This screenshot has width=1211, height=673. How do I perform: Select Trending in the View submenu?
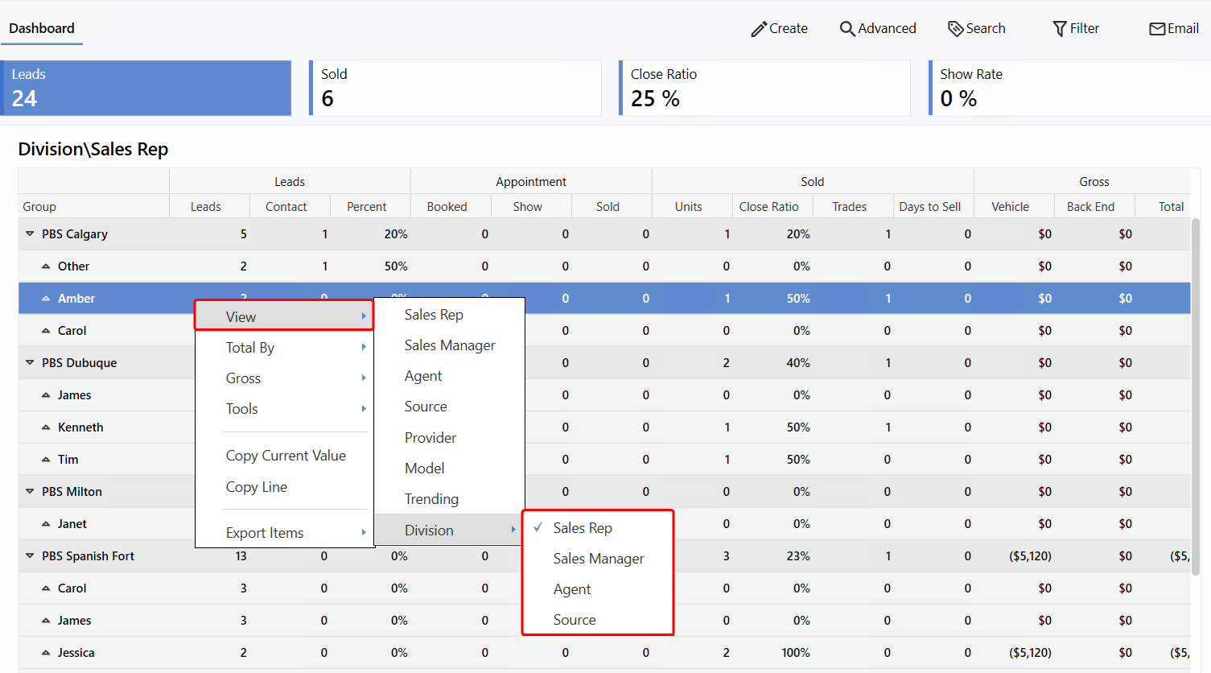[x=431, y=499]
